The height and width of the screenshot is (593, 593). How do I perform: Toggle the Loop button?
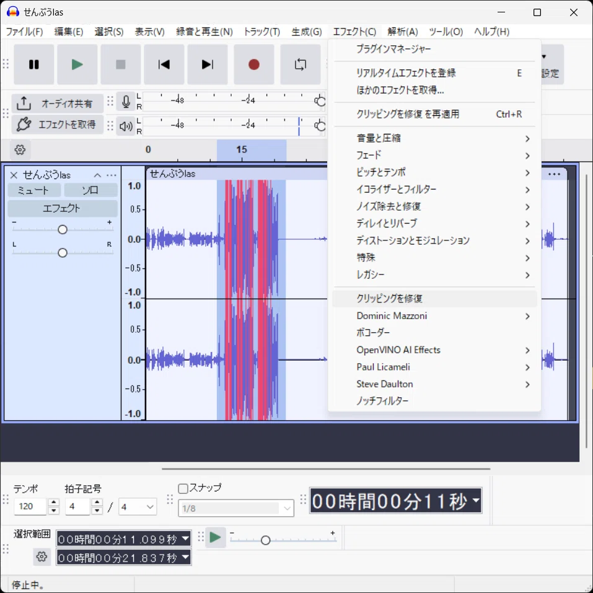point(301,64)
